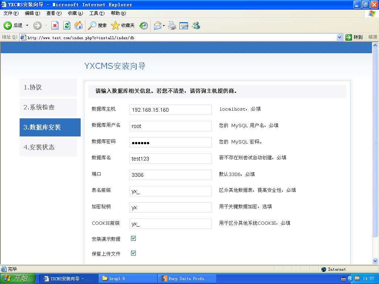Click the database username field root

(170, 126)
